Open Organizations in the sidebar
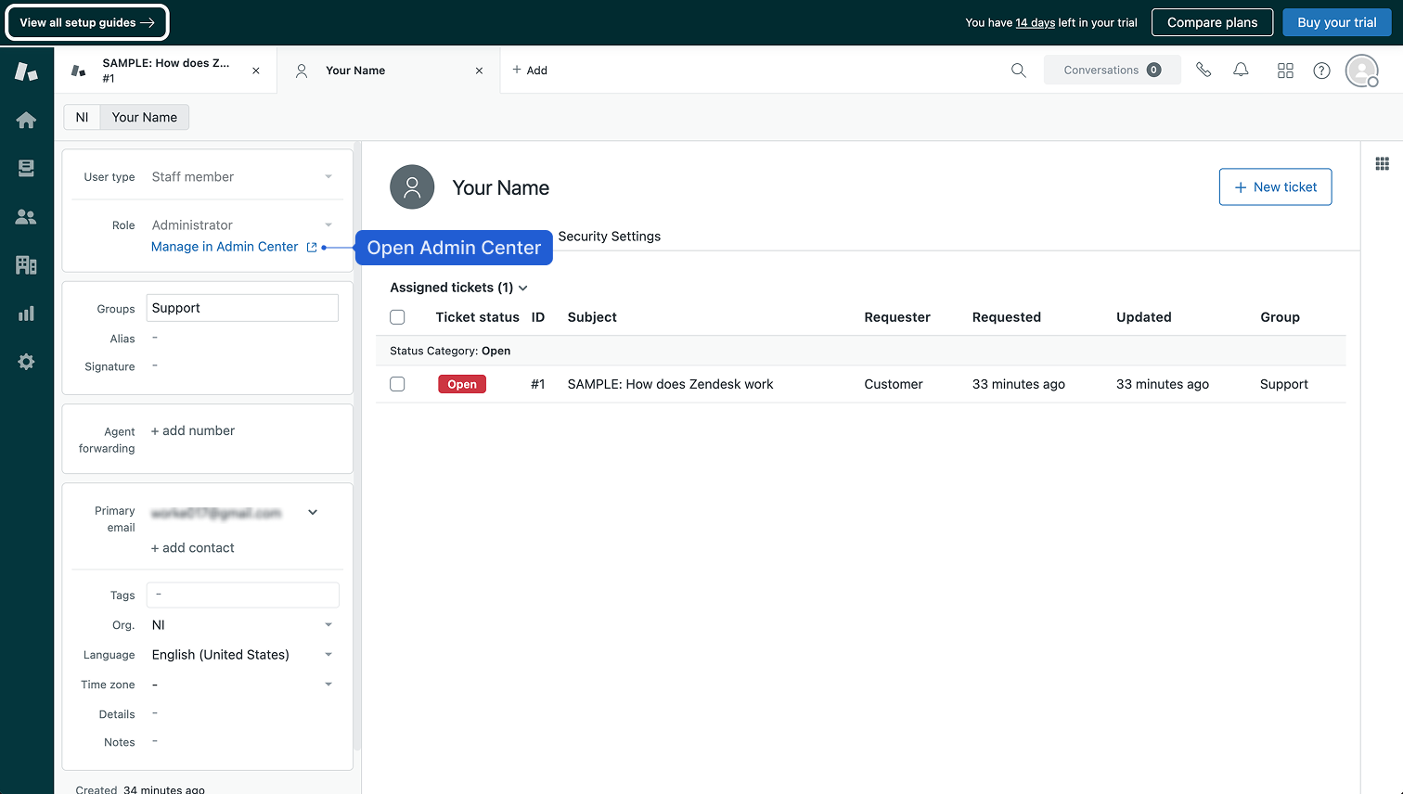The height and width of the screenshot is (794, 1403). [26, 265]
